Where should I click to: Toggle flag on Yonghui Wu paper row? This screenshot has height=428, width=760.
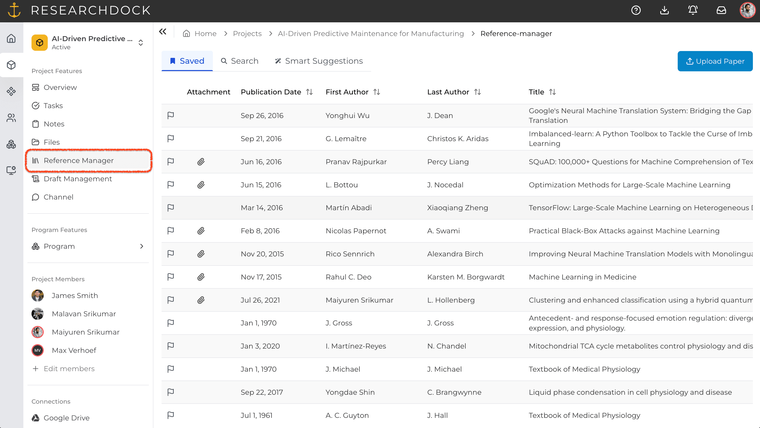click(170, 115)
